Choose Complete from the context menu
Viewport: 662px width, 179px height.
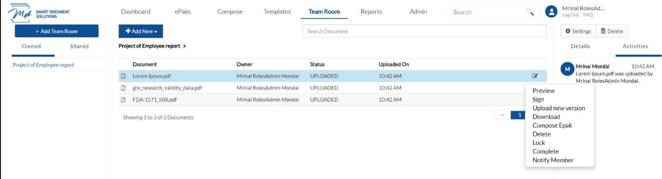(545, 151)
